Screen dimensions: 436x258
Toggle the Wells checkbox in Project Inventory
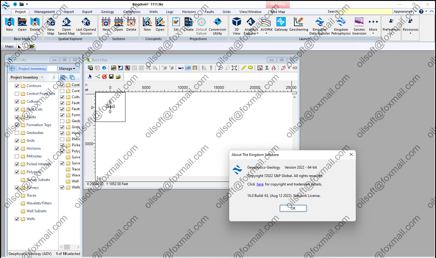pyautogui.click(x=17, y=219)
